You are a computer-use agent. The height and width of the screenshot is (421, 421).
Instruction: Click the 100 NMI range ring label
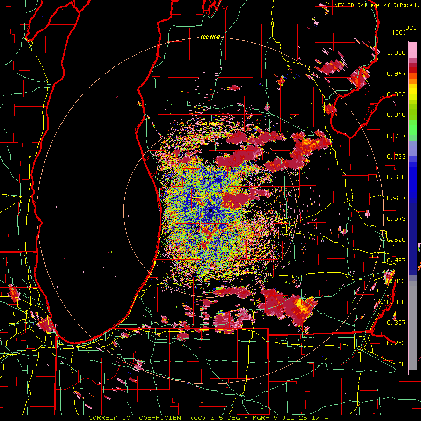tap(210, 37)
